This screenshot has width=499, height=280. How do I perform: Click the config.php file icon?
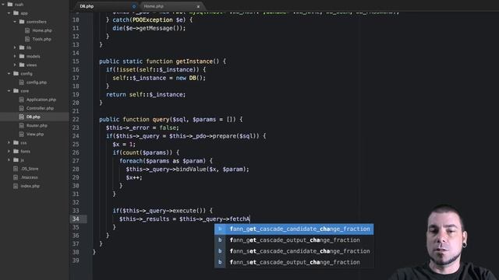(x=21, y=82)
